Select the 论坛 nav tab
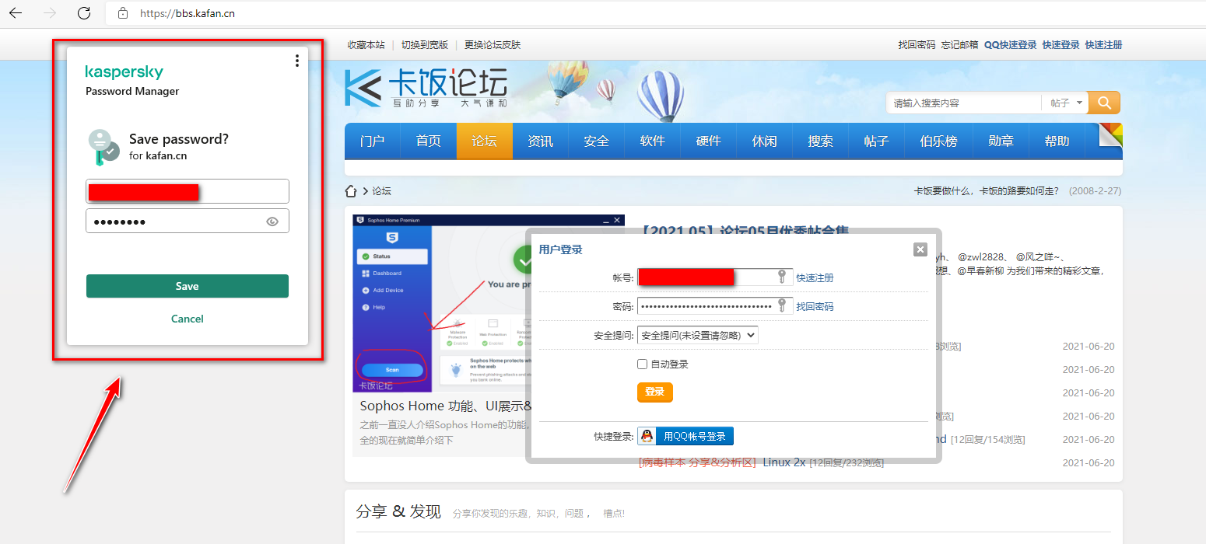This screenshot has width=1206, height=544. click(485, 141)
